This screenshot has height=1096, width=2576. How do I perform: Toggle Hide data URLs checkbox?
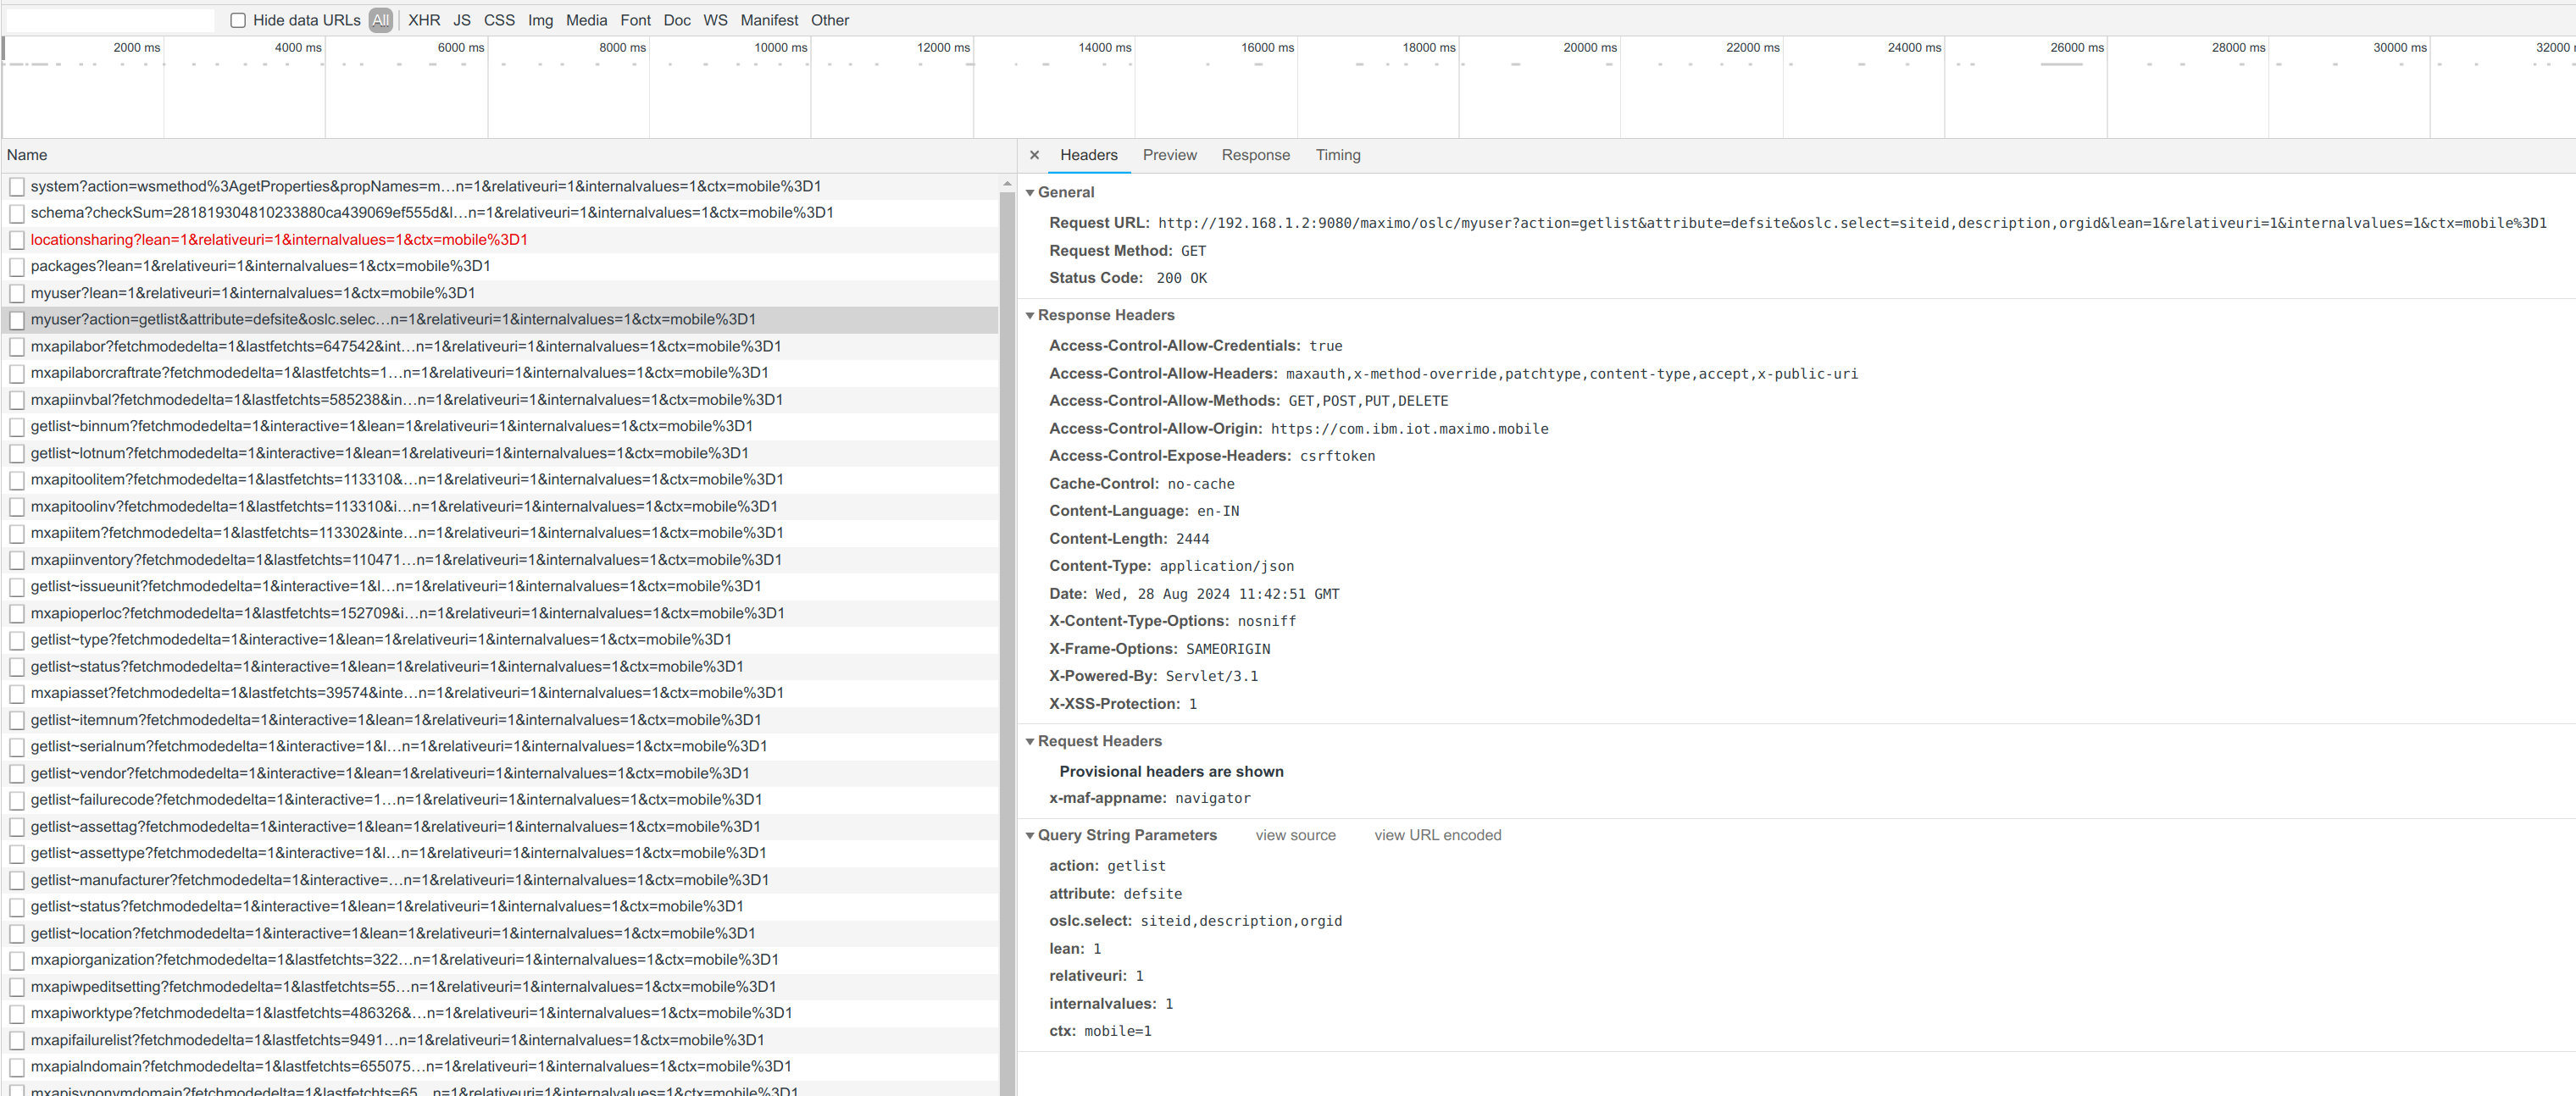(238, 20)
